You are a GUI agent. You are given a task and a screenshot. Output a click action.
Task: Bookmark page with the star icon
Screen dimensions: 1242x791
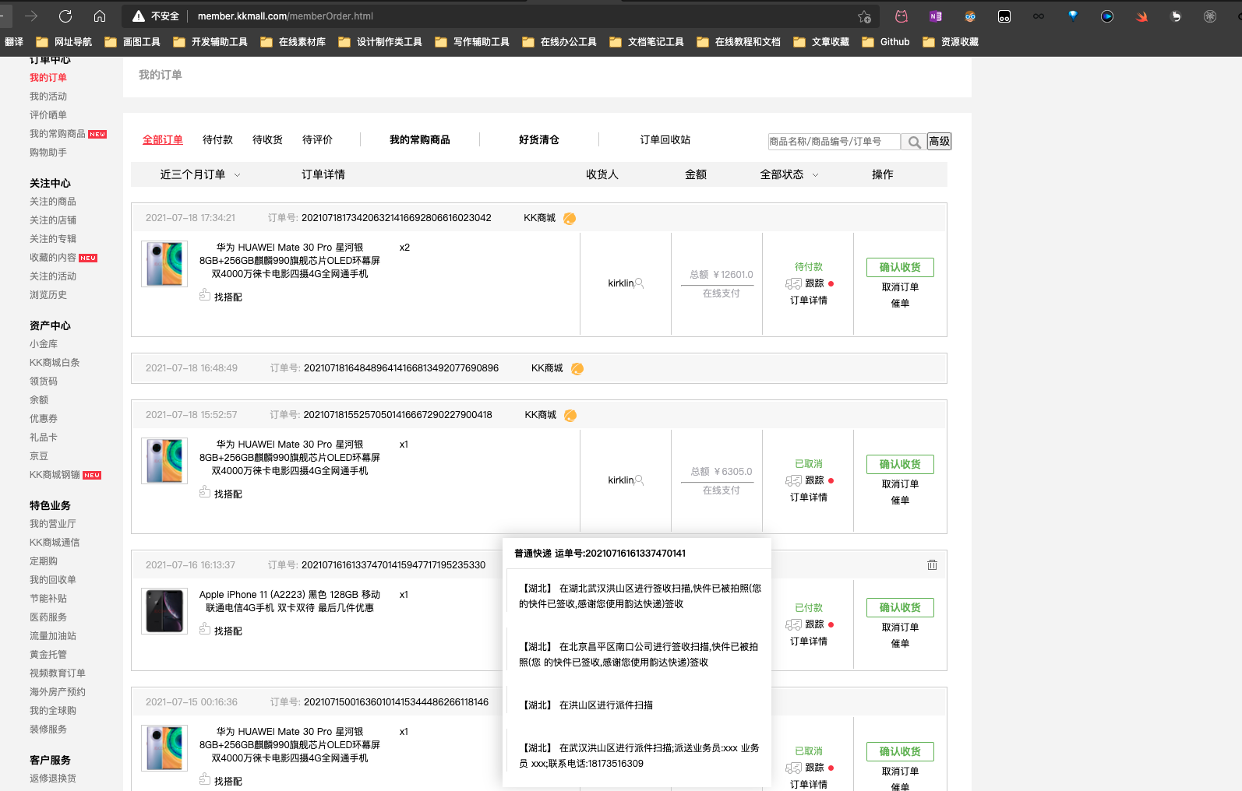coord(864,16)
